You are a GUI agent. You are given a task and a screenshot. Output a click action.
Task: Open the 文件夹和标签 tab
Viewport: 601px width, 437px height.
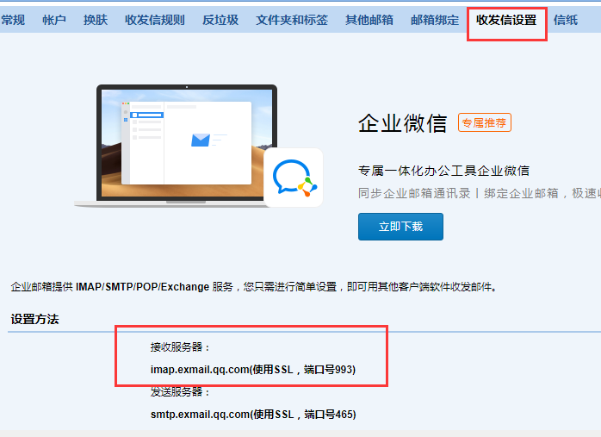pos(292,20)
